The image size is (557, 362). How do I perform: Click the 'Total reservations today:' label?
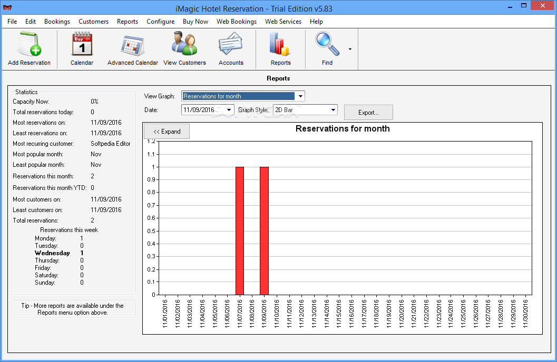click(43, 112)
